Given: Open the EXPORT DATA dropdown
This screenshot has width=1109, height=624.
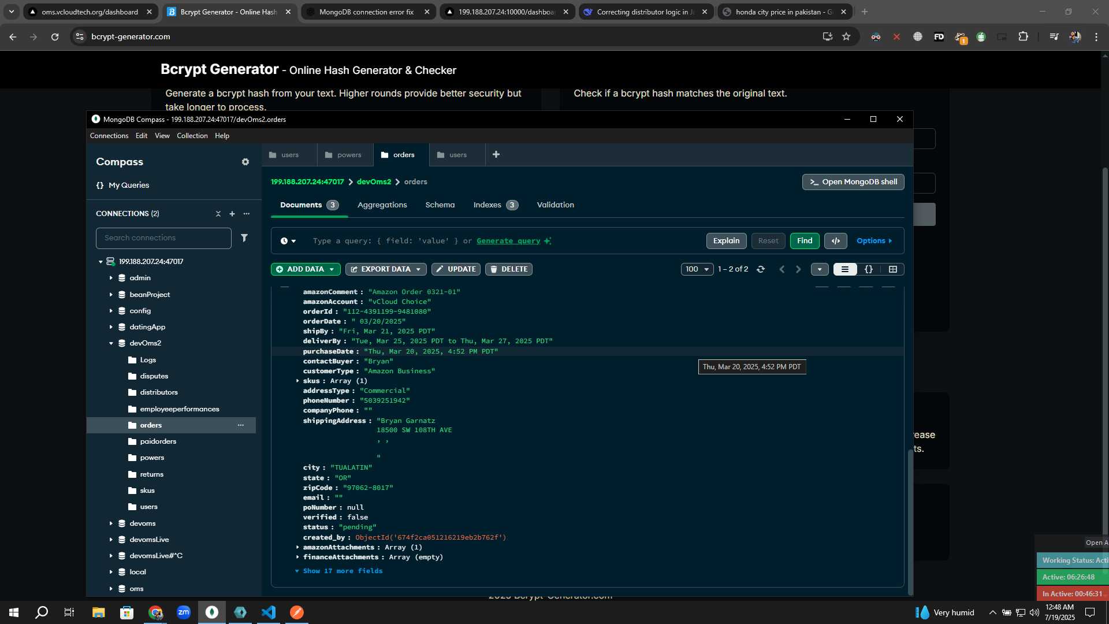Looking at the screenshot, I should coord(386,269).
